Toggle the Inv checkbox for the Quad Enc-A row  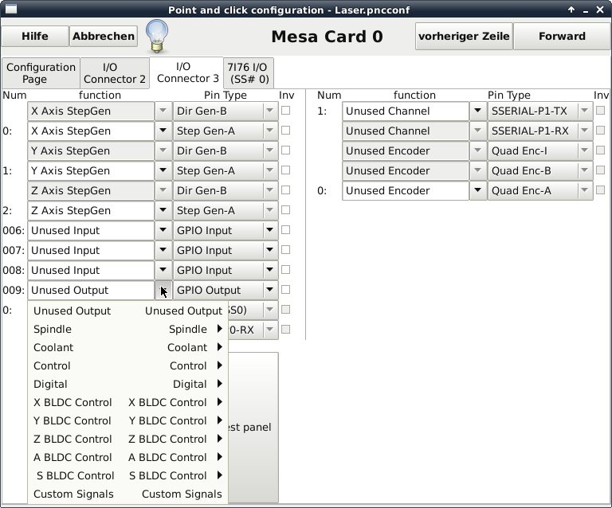coord(600,190)
